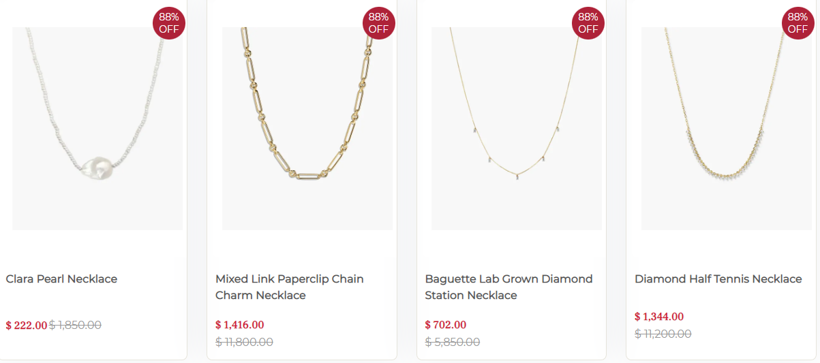Image resolution: width=820 pixels, height=363 pixels.
Task: Open Mixed Link Paperclip Chain necklace image
Action: point(307,129)
